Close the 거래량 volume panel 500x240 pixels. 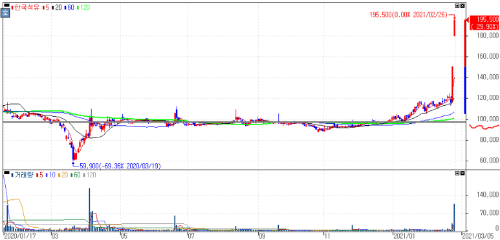[x=462, y=174]
